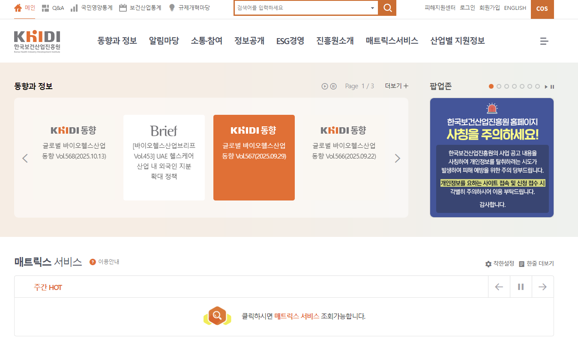Open the 사칭을 주의하세요 popup banner
The height and width of the screenshot is (347, 578).
492,158
